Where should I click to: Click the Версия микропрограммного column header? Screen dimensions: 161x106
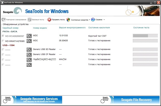click(x=72, y=28)
